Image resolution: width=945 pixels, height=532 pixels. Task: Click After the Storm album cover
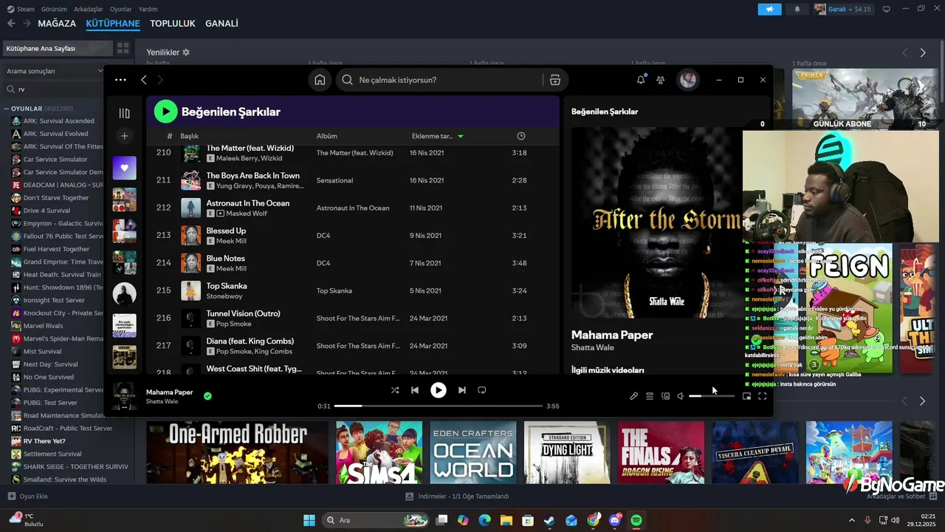tap(657, 223)
